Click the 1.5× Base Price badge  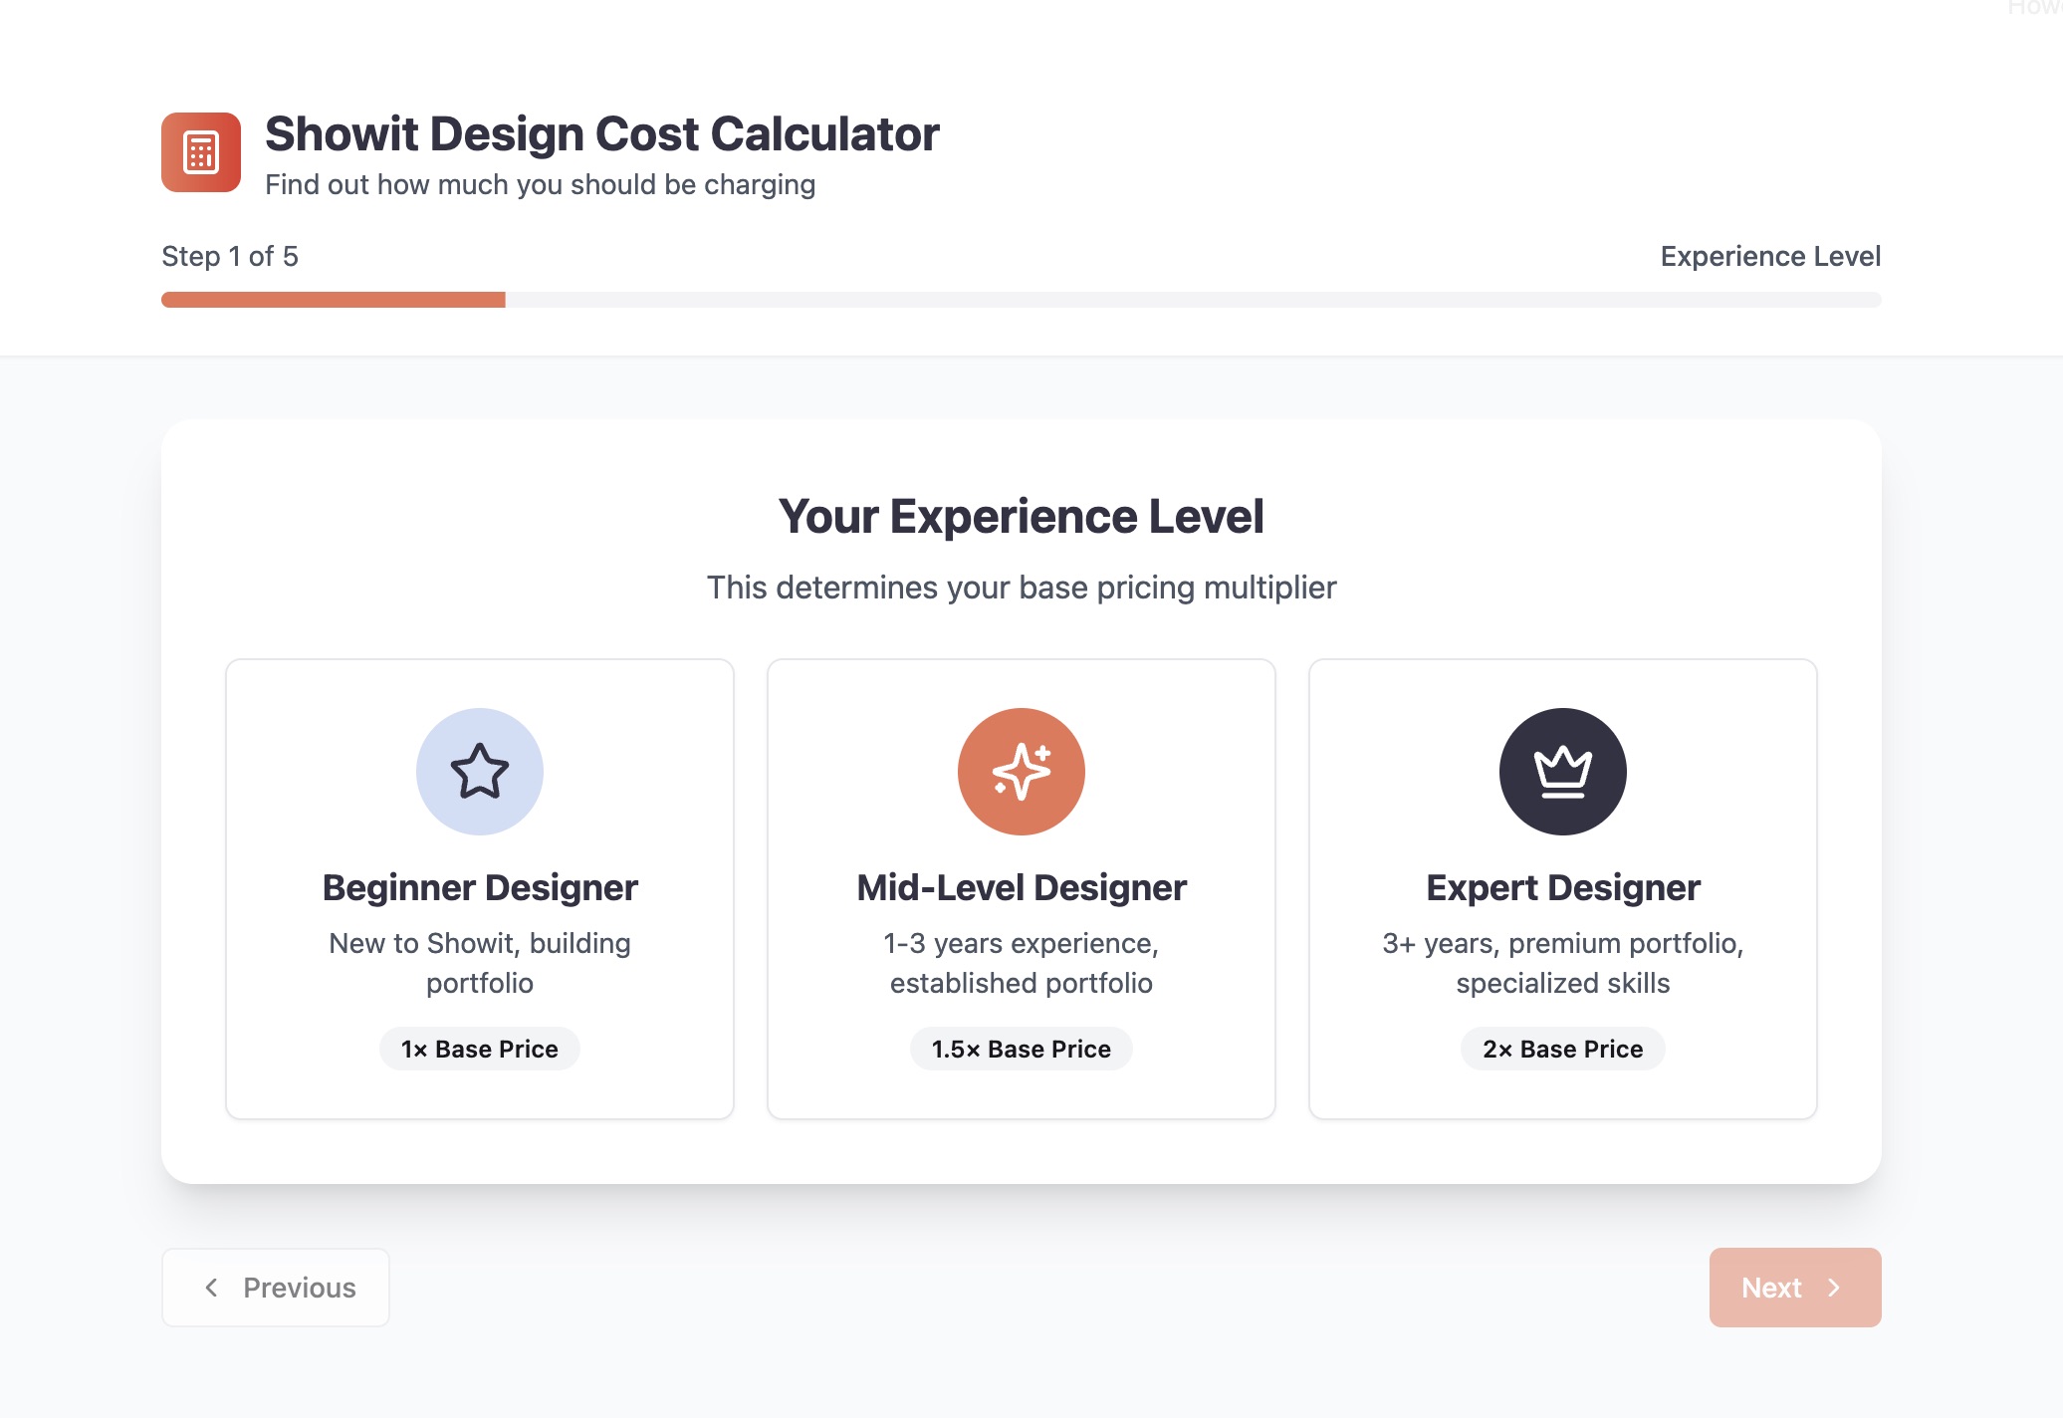click(x=1022, y=1049)
